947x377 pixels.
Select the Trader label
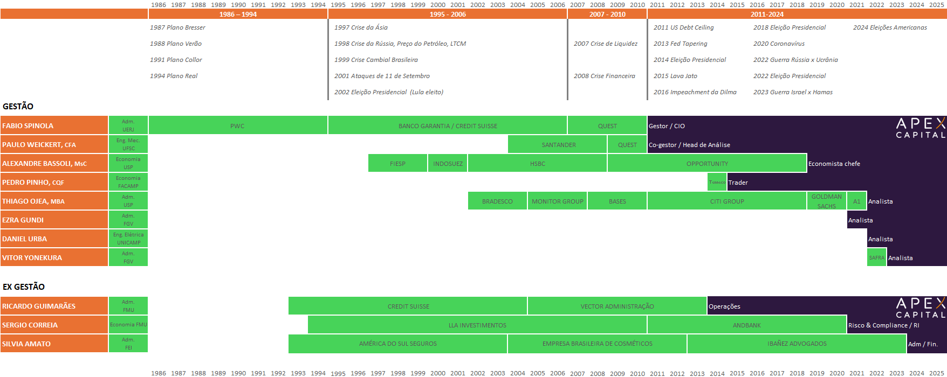click(x=738, y=183)
